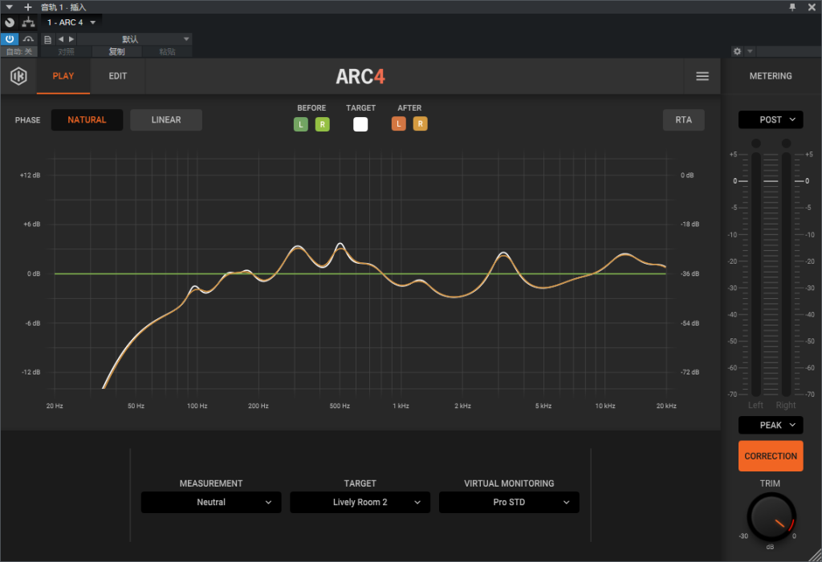Viewport: 822px width, 562px height.
Task: Click the +12 dB axis label
Action: pos(30,176)
